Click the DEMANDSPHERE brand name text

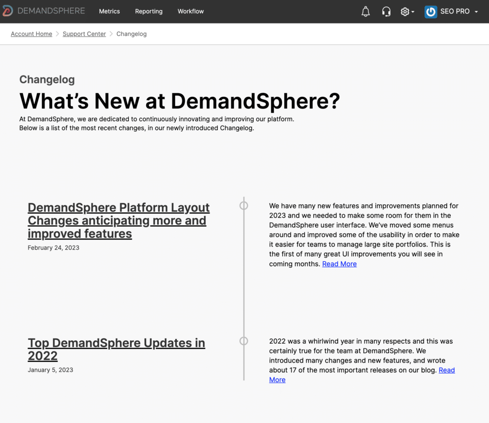pos(51,11)
